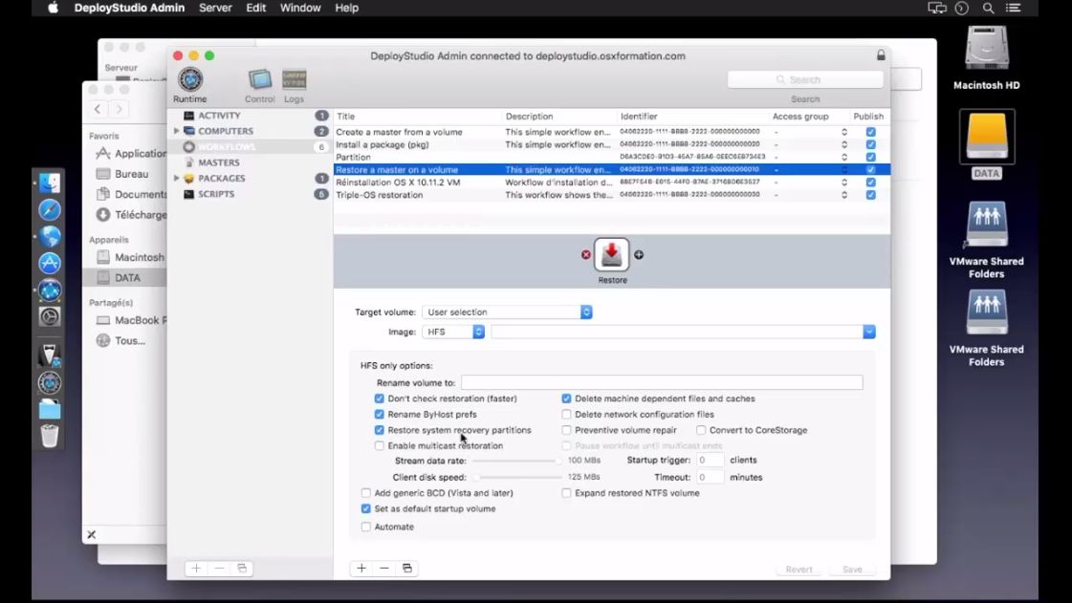Image resolution: width=1072 pixels, height=603 pixels.
Task: Open Help menu in menu bar
Action: click(x=346, y=9)
